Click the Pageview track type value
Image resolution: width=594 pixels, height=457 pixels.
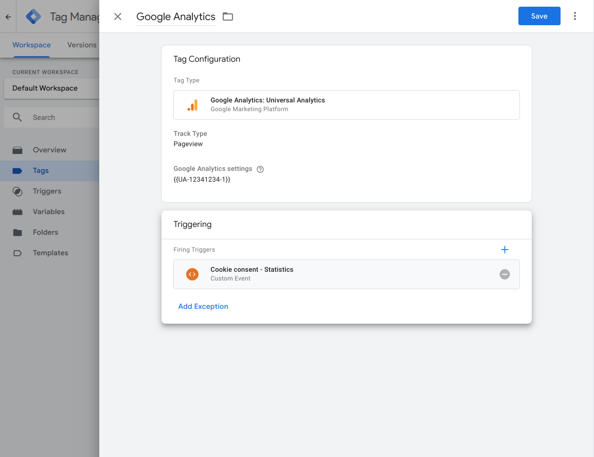coord(188,144)
